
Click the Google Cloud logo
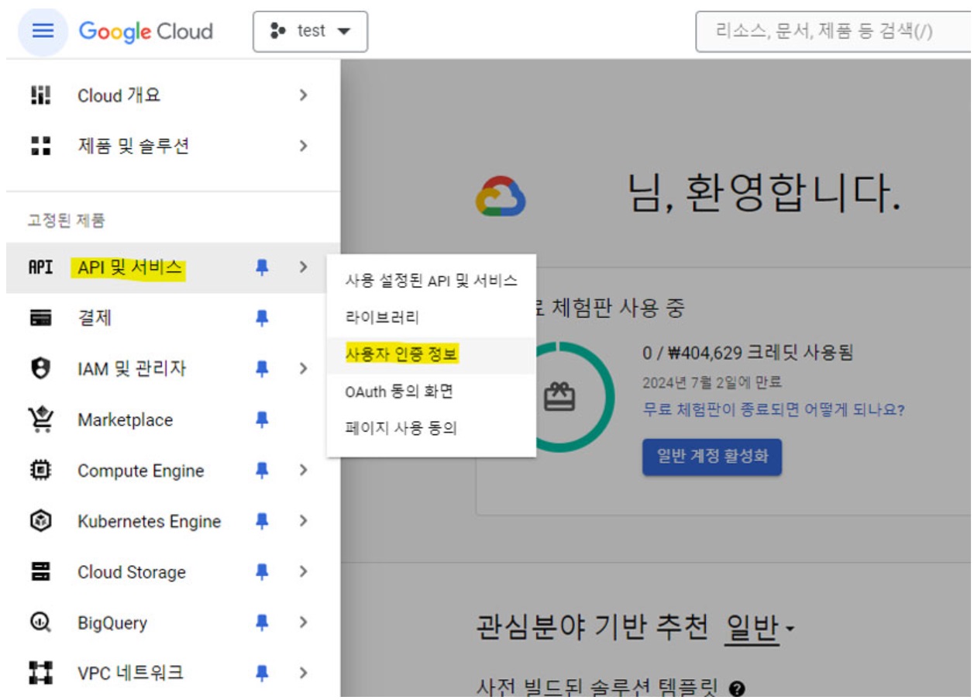[146, 31]
